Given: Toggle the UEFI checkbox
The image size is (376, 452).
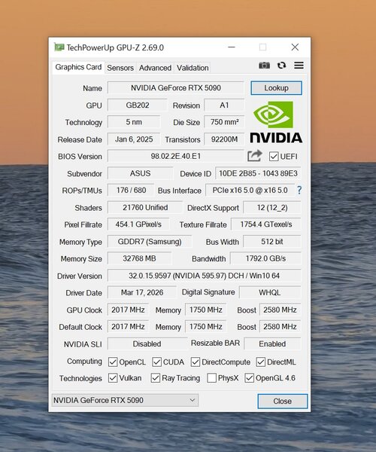Looking at the screenshot, I should (274, 157).
